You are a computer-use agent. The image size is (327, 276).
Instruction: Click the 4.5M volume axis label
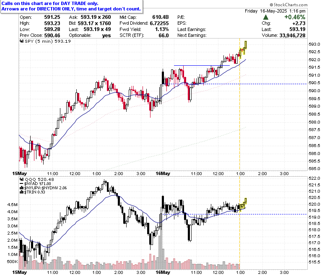click(13, 204)
